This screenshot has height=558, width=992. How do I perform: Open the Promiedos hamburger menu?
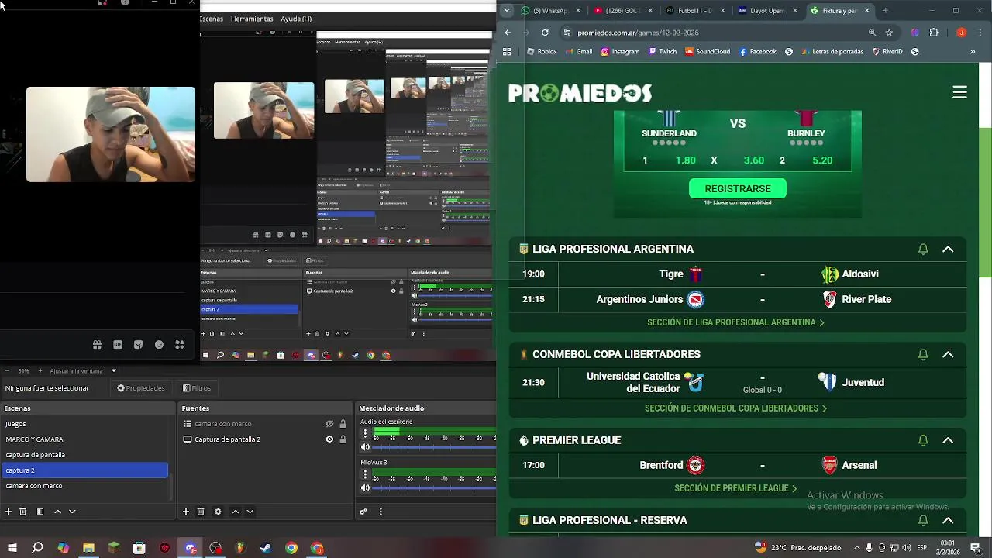pyautogui.click(x=959, y=92)
